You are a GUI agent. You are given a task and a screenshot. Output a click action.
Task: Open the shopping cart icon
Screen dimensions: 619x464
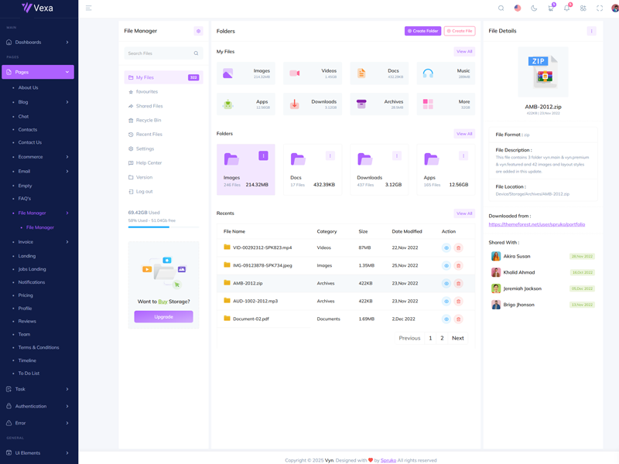[x=550, y=9]
